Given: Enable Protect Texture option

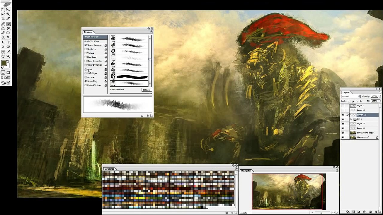Looking at the screenshot, I should tap(86, 85).
